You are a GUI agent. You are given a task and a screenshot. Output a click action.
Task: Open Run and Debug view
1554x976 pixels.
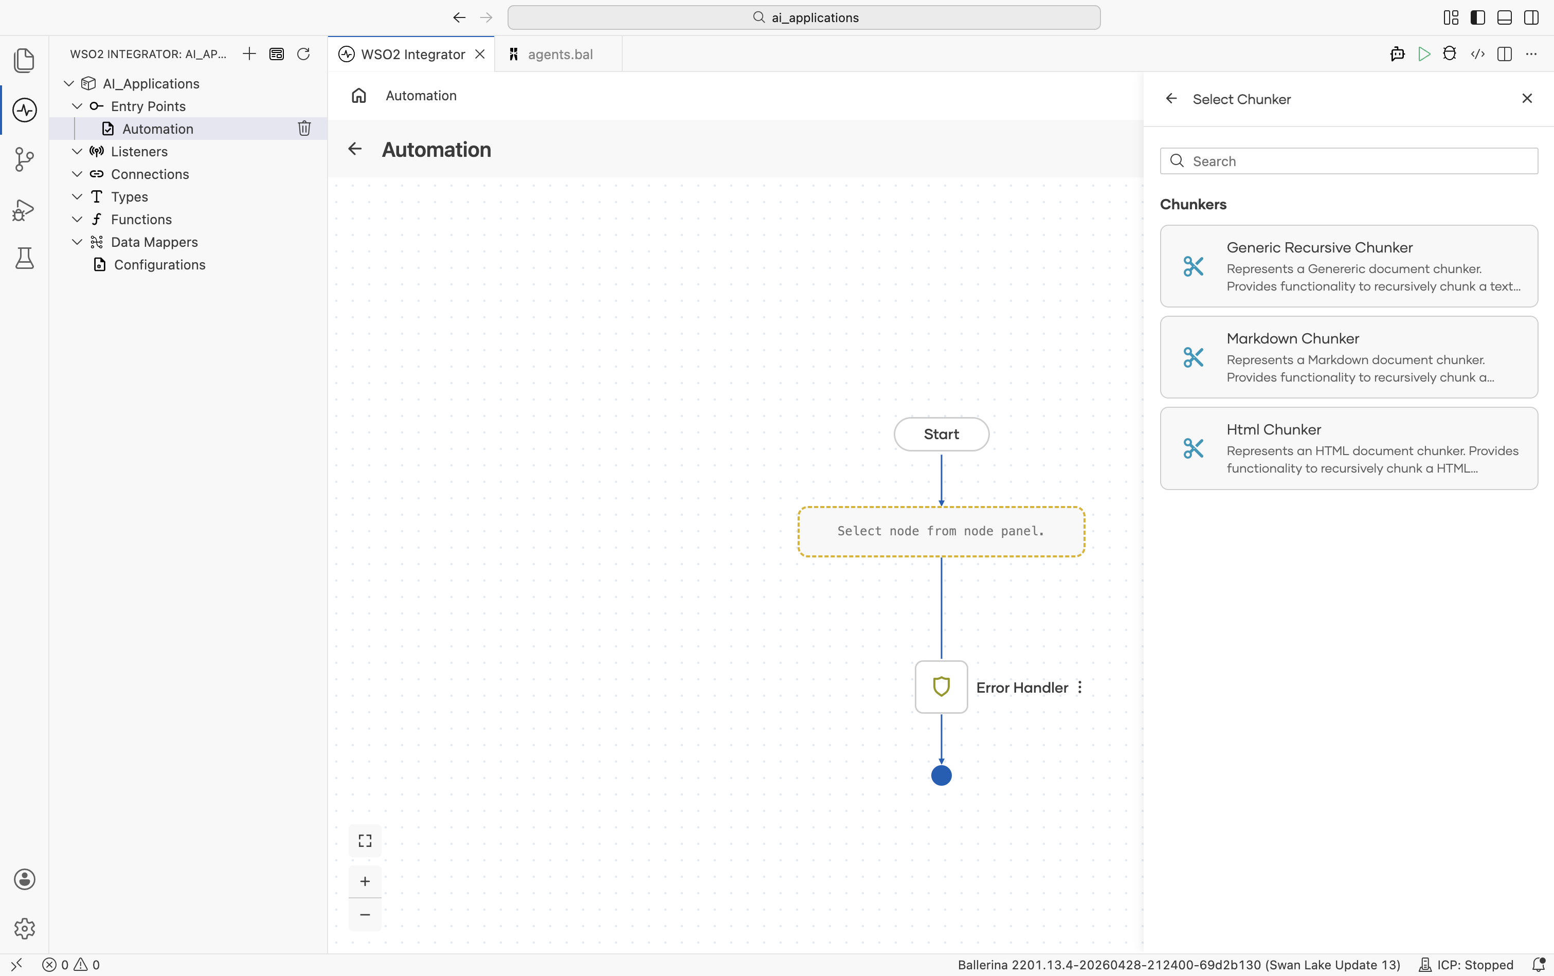point(25,209)
